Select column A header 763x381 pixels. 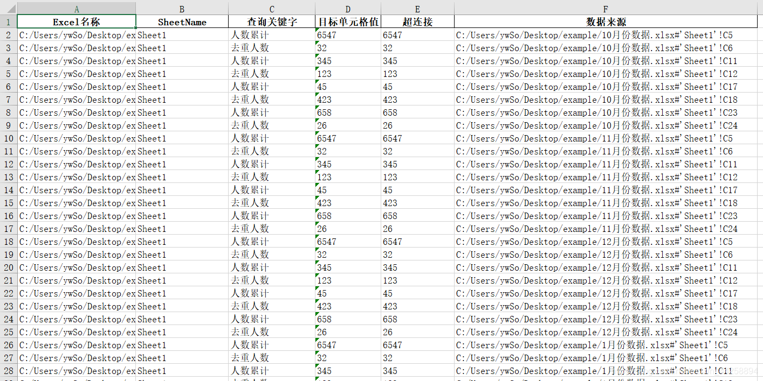77,9
